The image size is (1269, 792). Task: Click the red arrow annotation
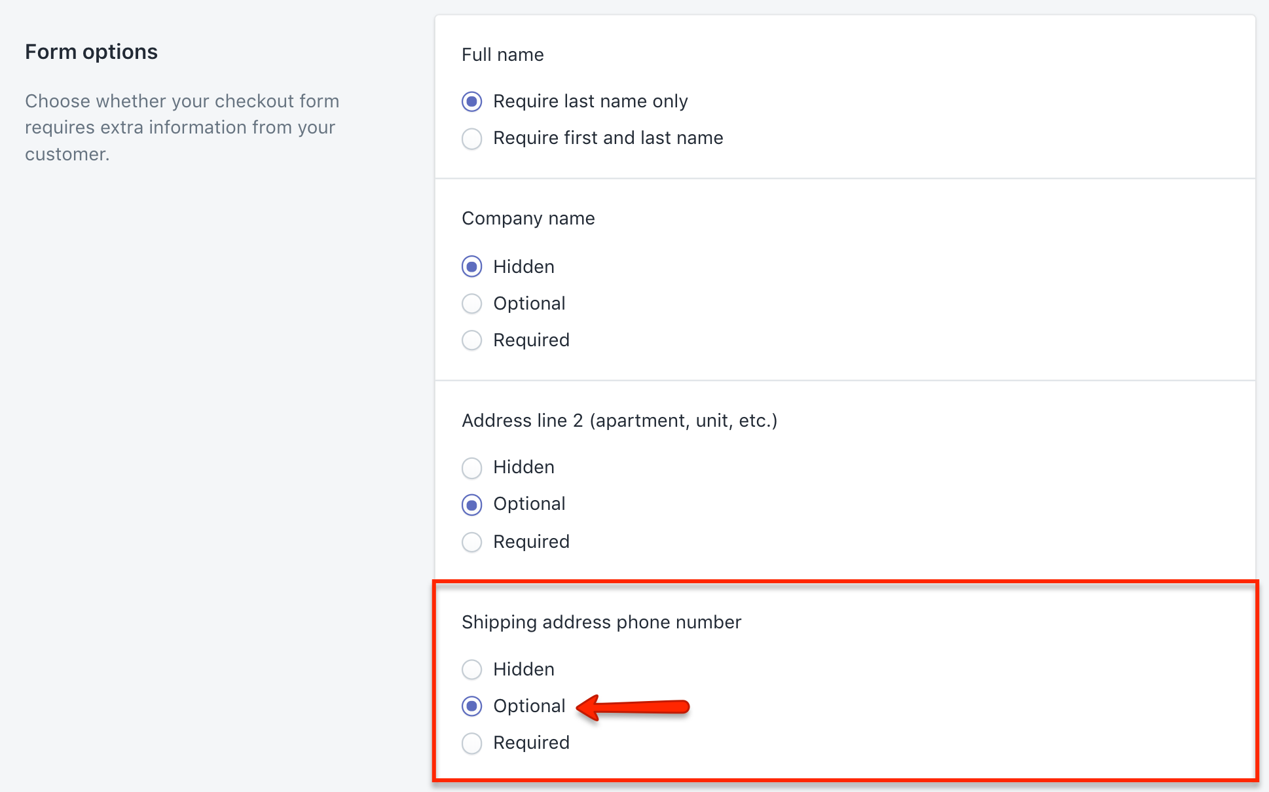(633, 708)
